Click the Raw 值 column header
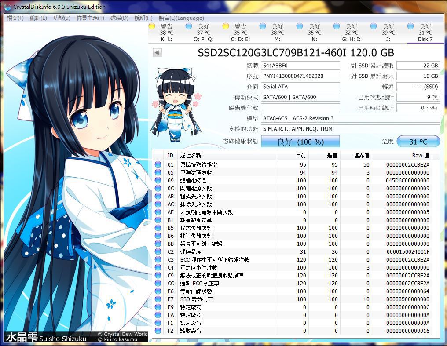The height and width of the screenshot is (346, 447). pos(402,155)
